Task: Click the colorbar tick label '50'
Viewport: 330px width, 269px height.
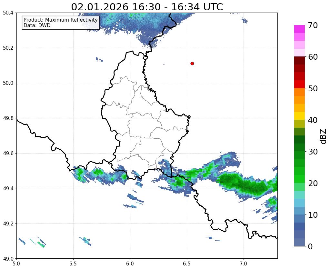Action: pos(313,88)
